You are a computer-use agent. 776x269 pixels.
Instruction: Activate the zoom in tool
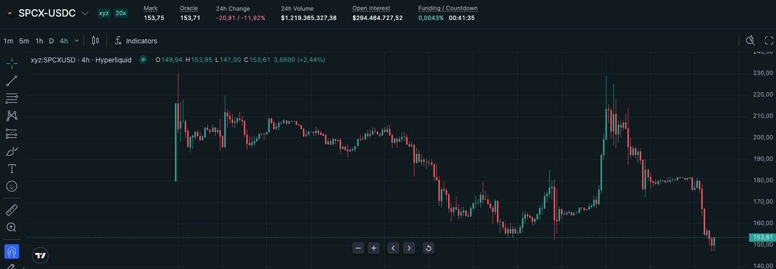[12, 228]
